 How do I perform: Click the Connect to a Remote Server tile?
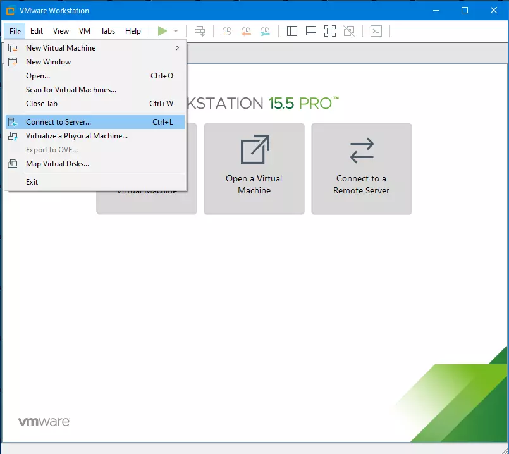[362, 169]
